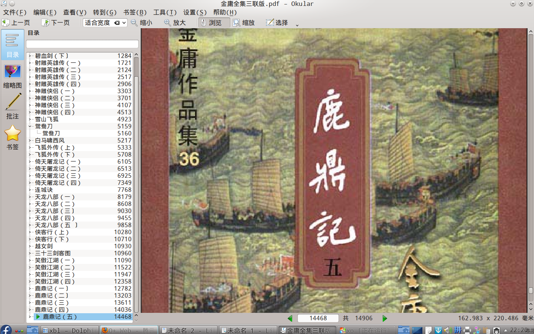This screenshot has width=534, height=334.
Task: Open the 转到(G) menu
Action: 105,12
